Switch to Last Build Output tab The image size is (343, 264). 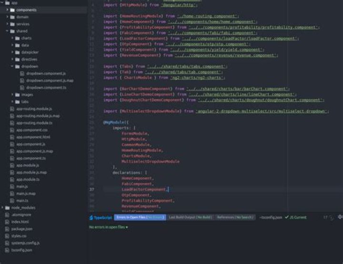pyautogui.click(x=190, y=217)
